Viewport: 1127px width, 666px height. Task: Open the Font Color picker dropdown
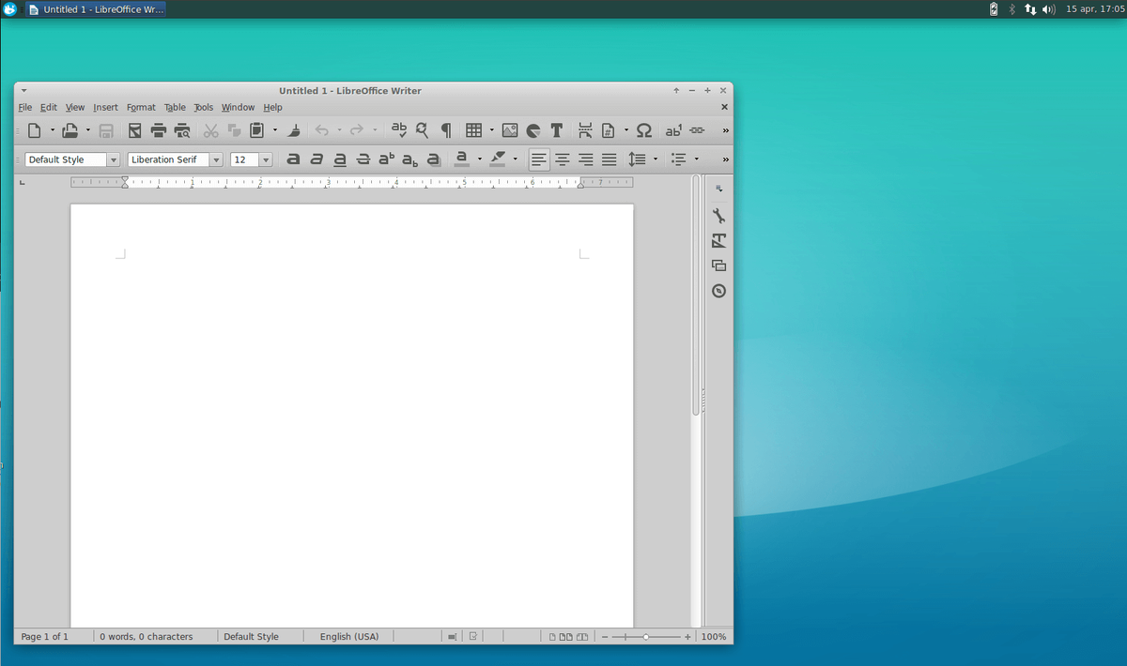(478, 159)
